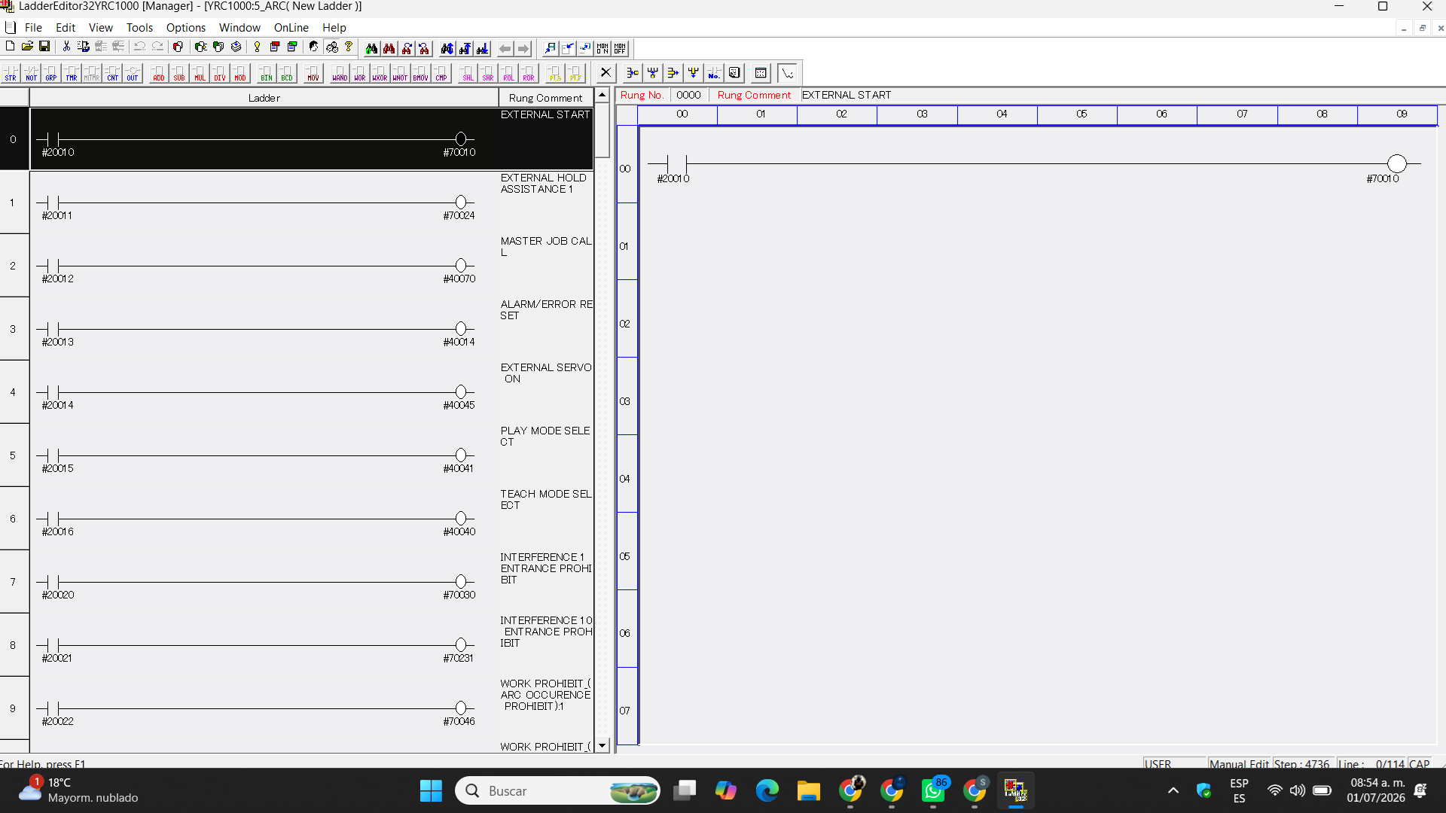This screenshot has height=813, width=1446.
Task: Open Windows Start menu
Action: pyautogui.click(x=431, y=790)
